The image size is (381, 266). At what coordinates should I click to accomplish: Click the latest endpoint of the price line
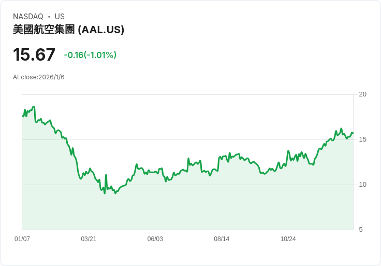[353, 133]
